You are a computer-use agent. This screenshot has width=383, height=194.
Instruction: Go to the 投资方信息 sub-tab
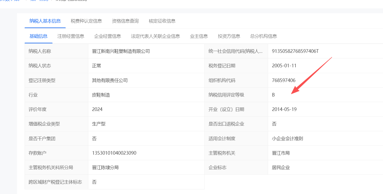tap(229, 36)
